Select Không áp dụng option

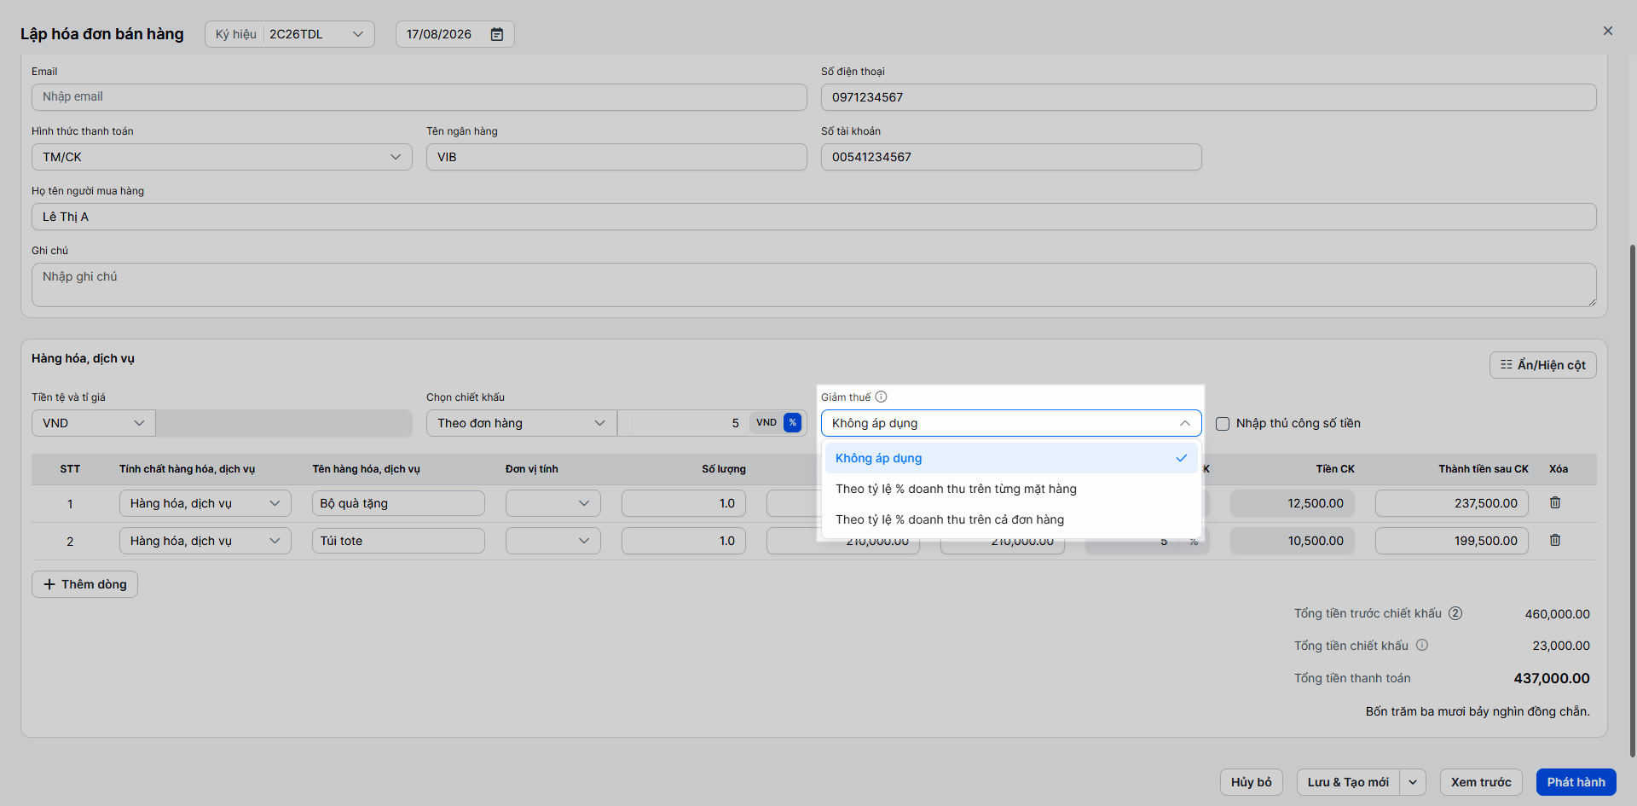[1011, 458]
